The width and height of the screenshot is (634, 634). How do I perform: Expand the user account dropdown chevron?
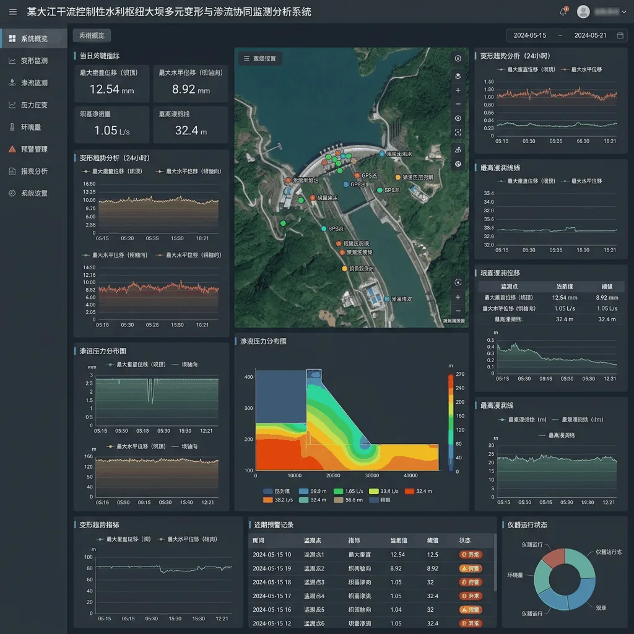pos(624,12)
